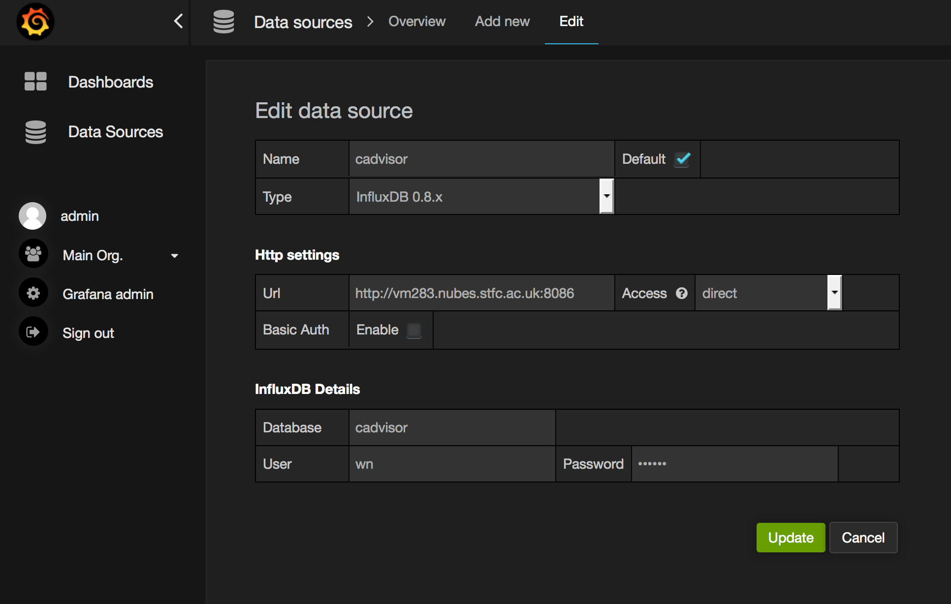Click the Type label

(x=277, y=197)
